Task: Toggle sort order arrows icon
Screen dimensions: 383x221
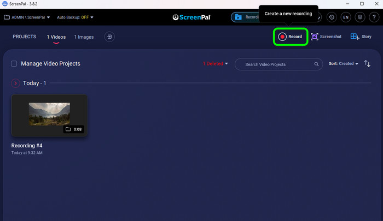Action: 367,64
